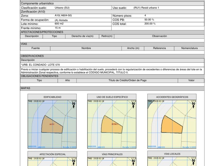Image resolution: width=222 pixels, height=166 pixels.
Task: Open the Uso de Suelo Específico map
Action: [x=112, y=124]
